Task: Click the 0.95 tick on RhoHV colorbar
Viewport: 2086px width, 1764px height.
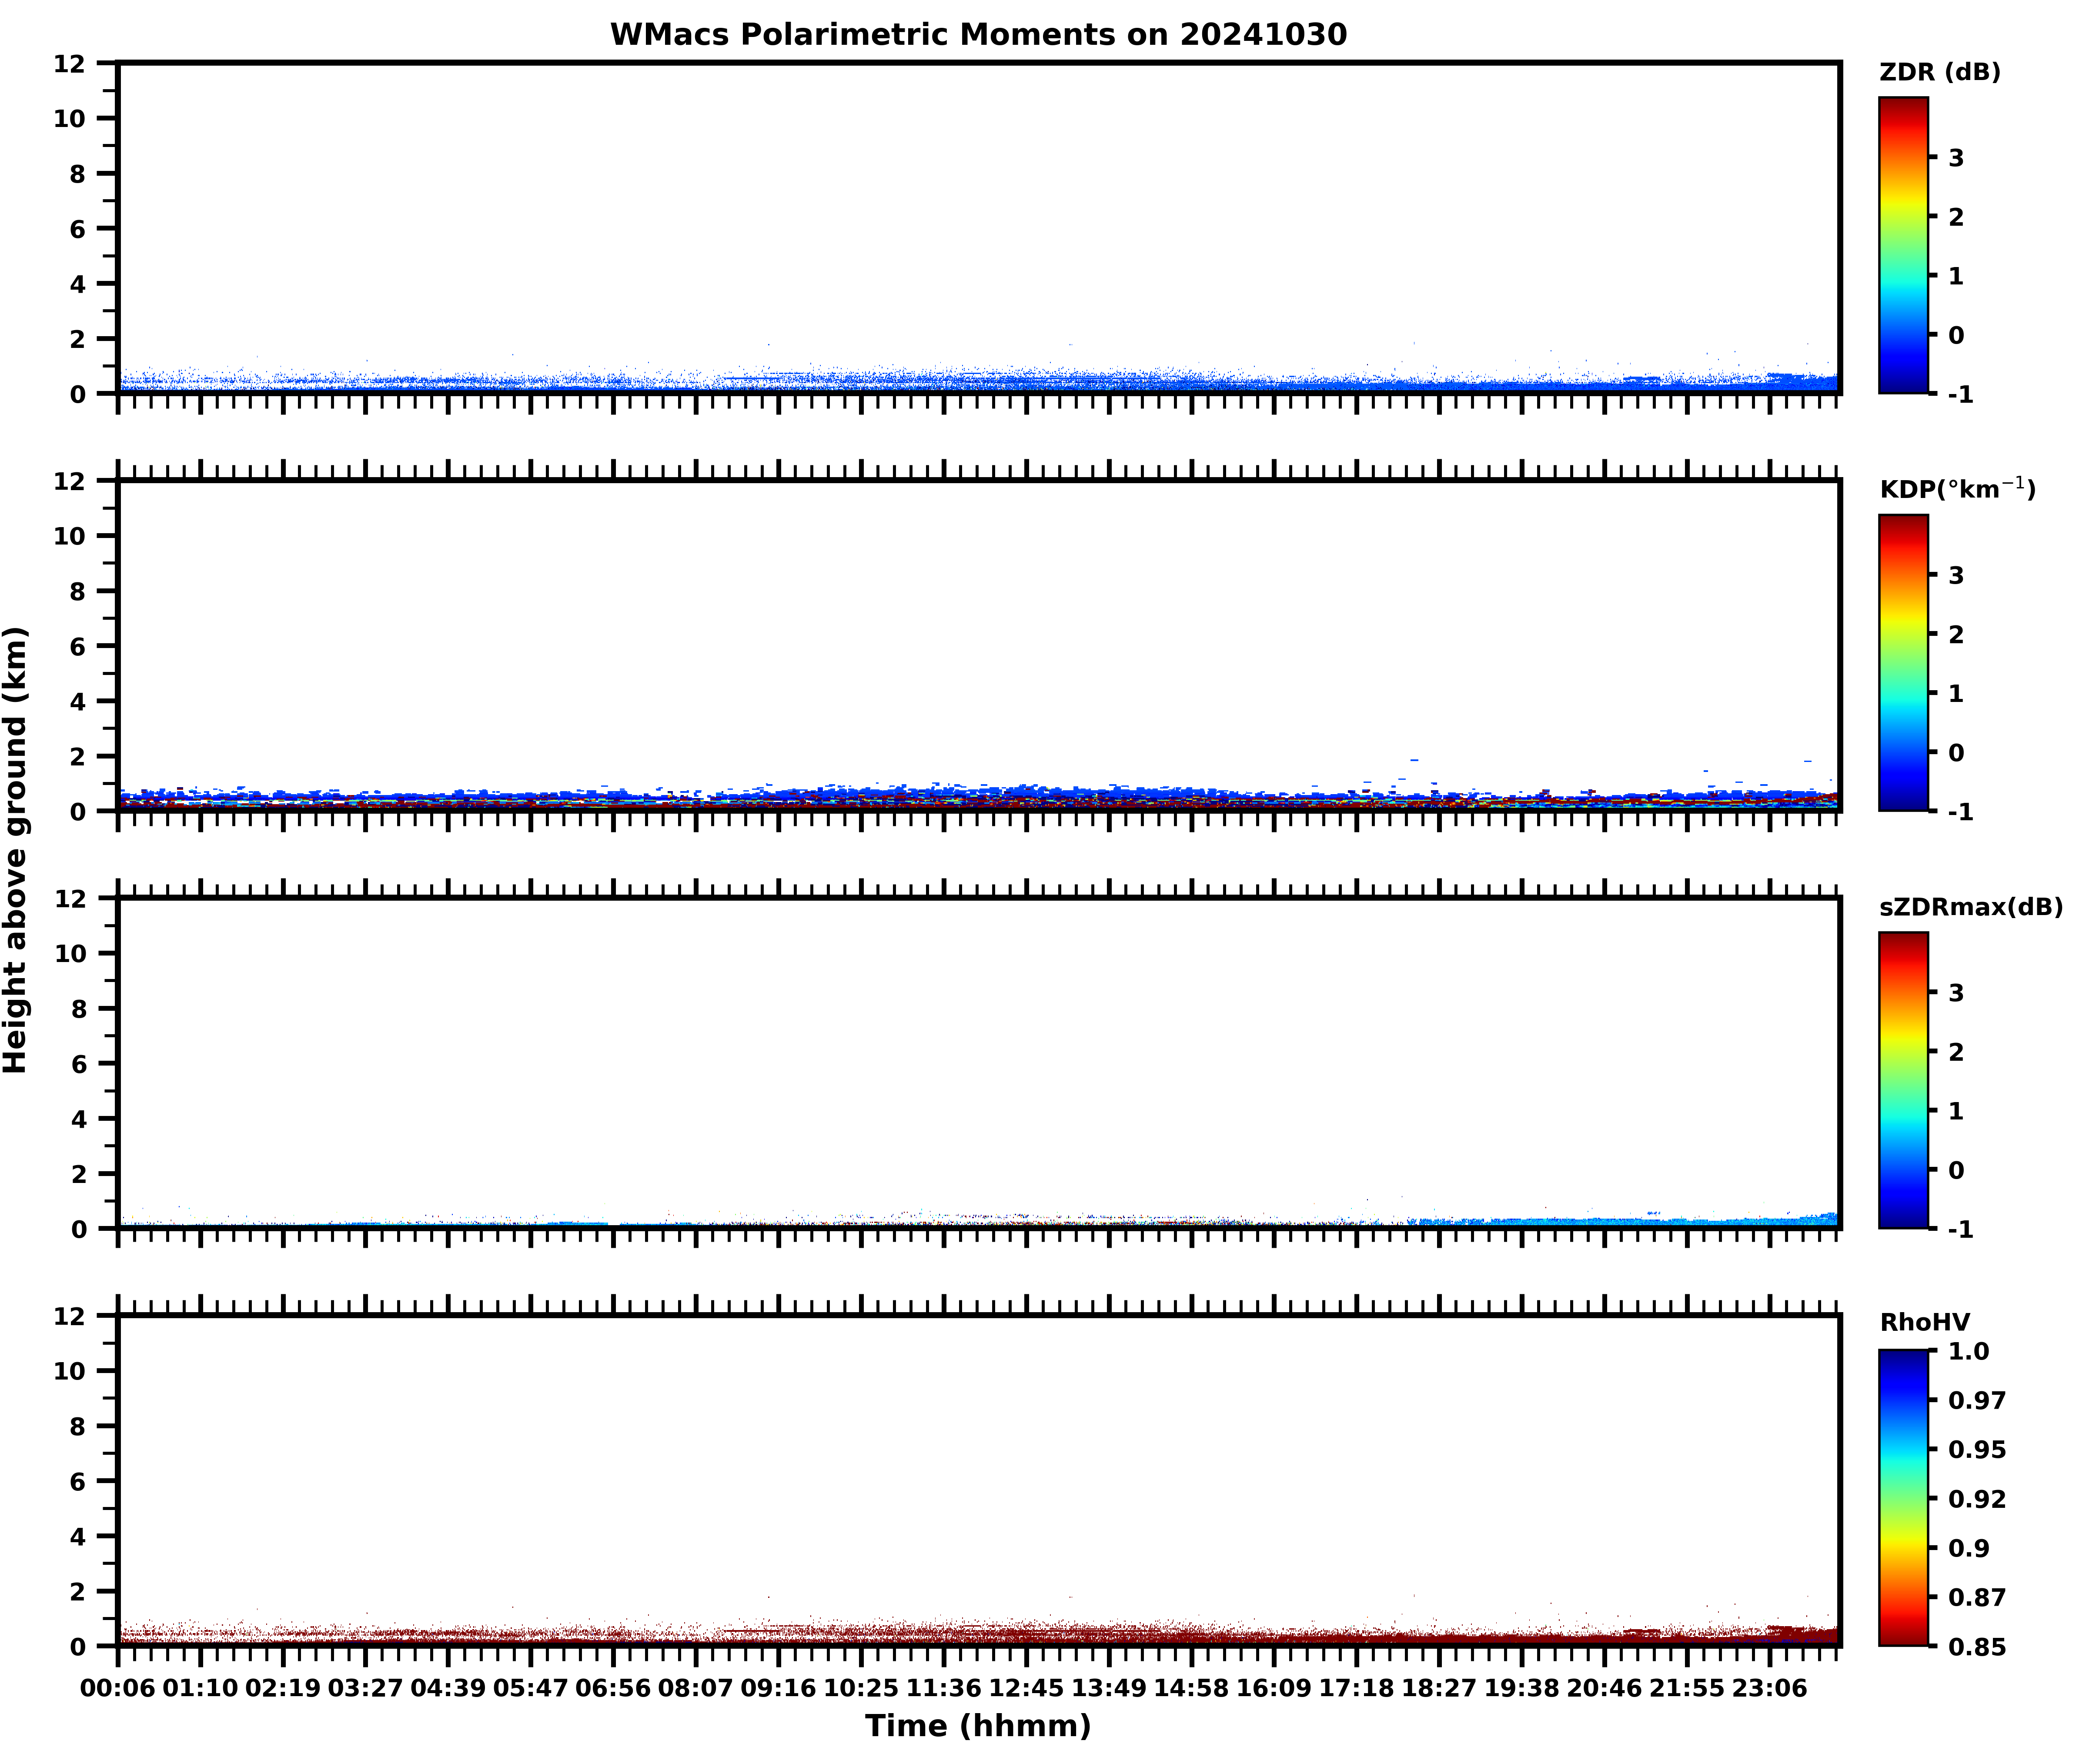Action: [1976, 1450]
